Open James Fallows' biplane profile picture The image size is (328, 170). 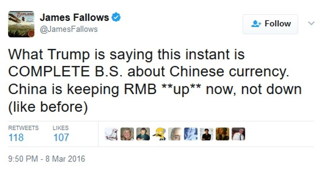[21, 24]
